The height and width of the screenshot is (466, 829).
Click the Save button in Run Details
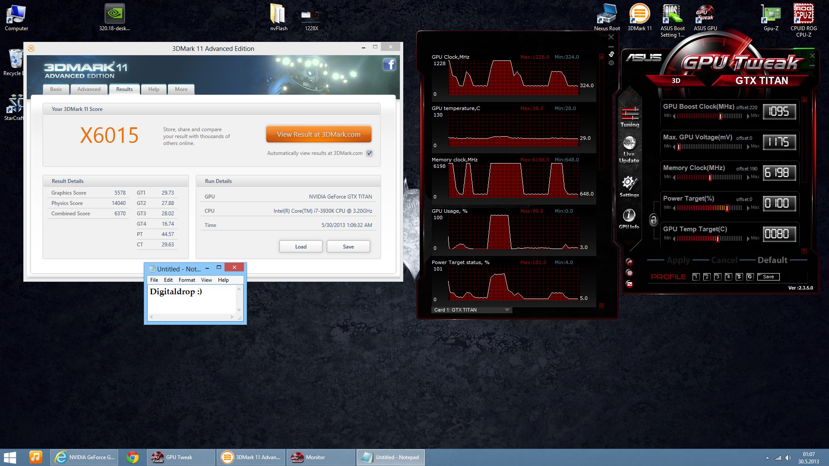pos(348,246)
